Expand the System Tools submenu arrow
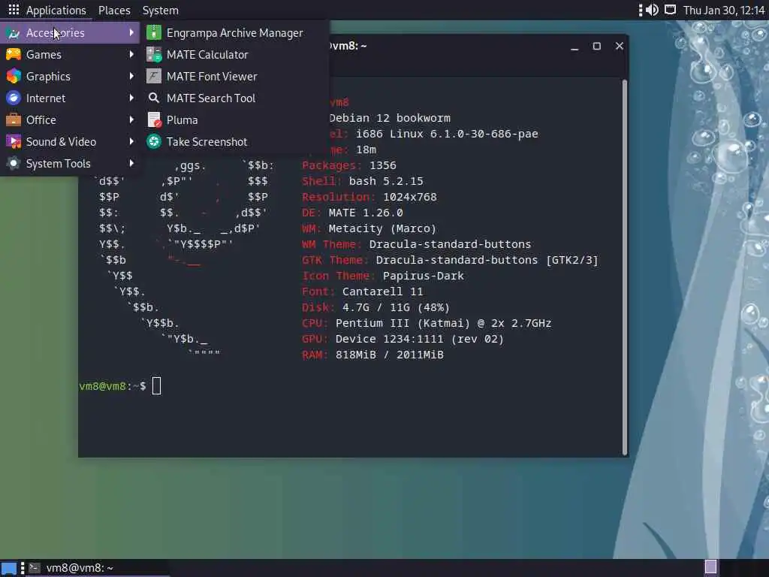 131,163
